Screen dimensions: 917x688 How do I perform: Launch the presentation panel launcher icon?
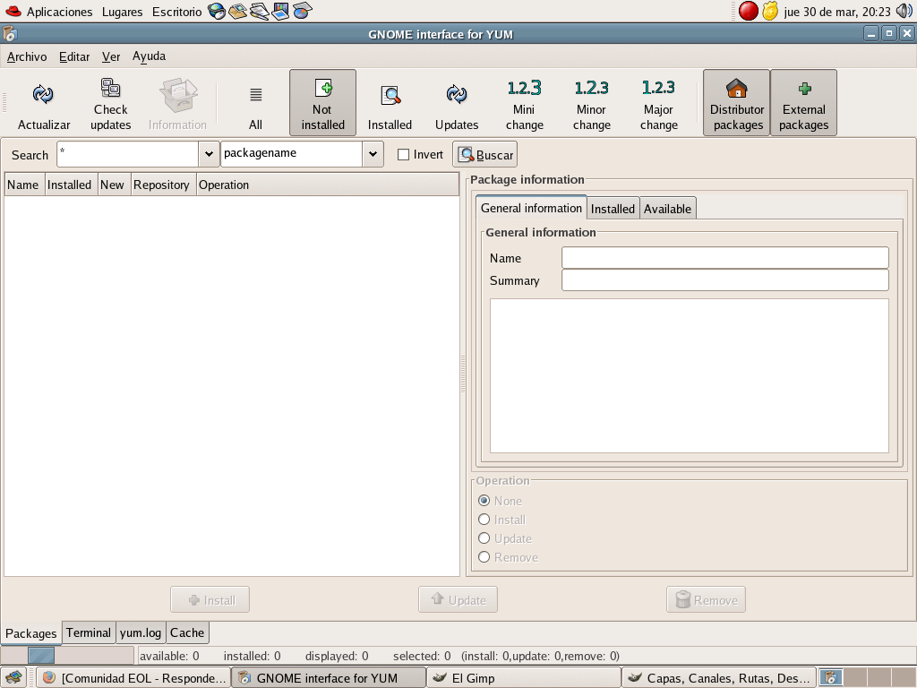click(280, 11)
